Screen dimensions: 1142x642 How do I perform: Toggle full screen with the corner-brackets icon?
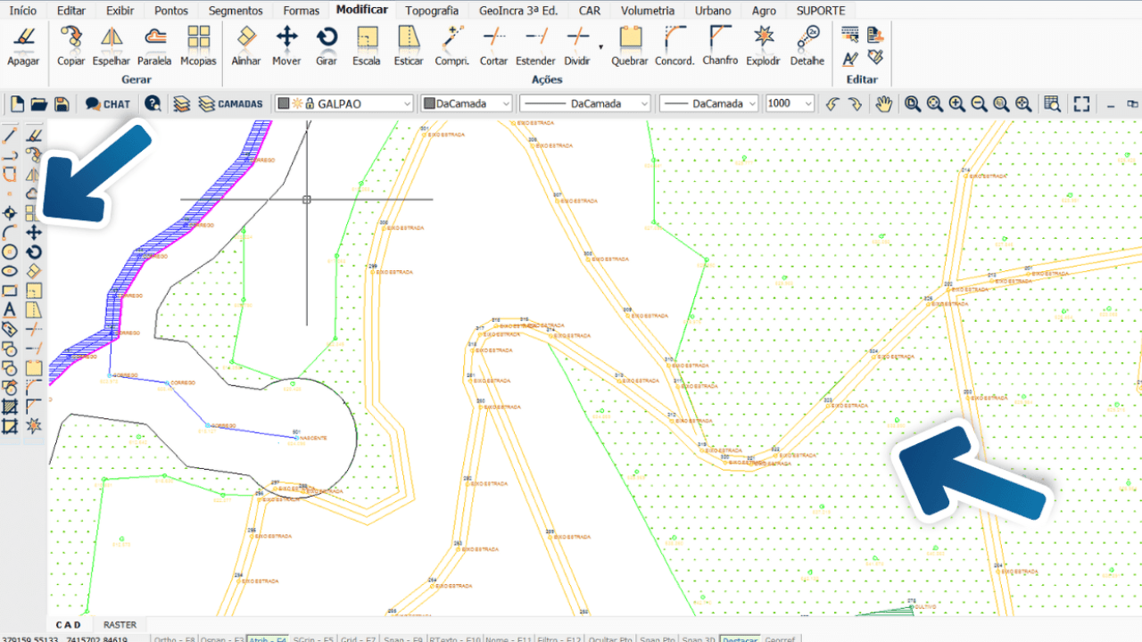click(x=1081, y=103)
